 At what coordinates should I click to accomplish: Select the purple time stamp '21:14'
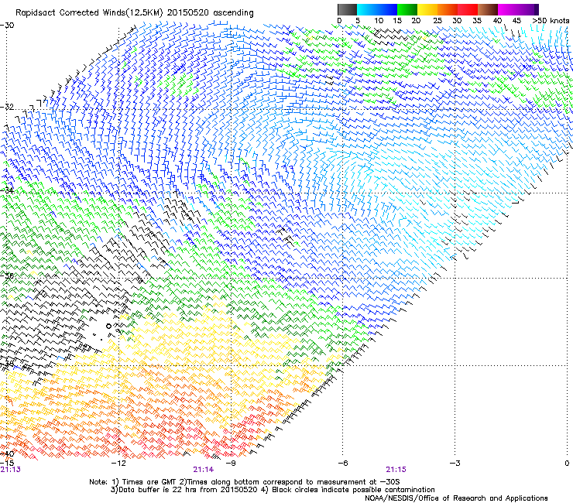(x=203, y=470)
